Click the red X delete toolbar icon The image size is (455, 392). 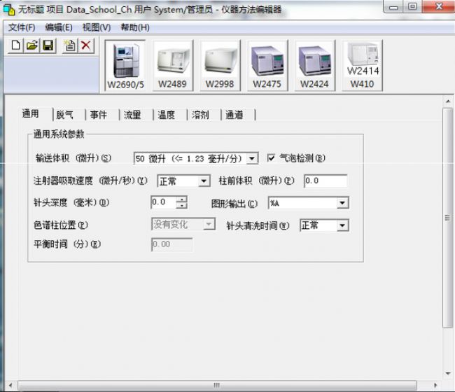[85, 45]
